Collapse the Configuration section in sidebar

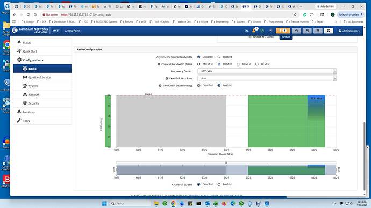tap(42, 60)
